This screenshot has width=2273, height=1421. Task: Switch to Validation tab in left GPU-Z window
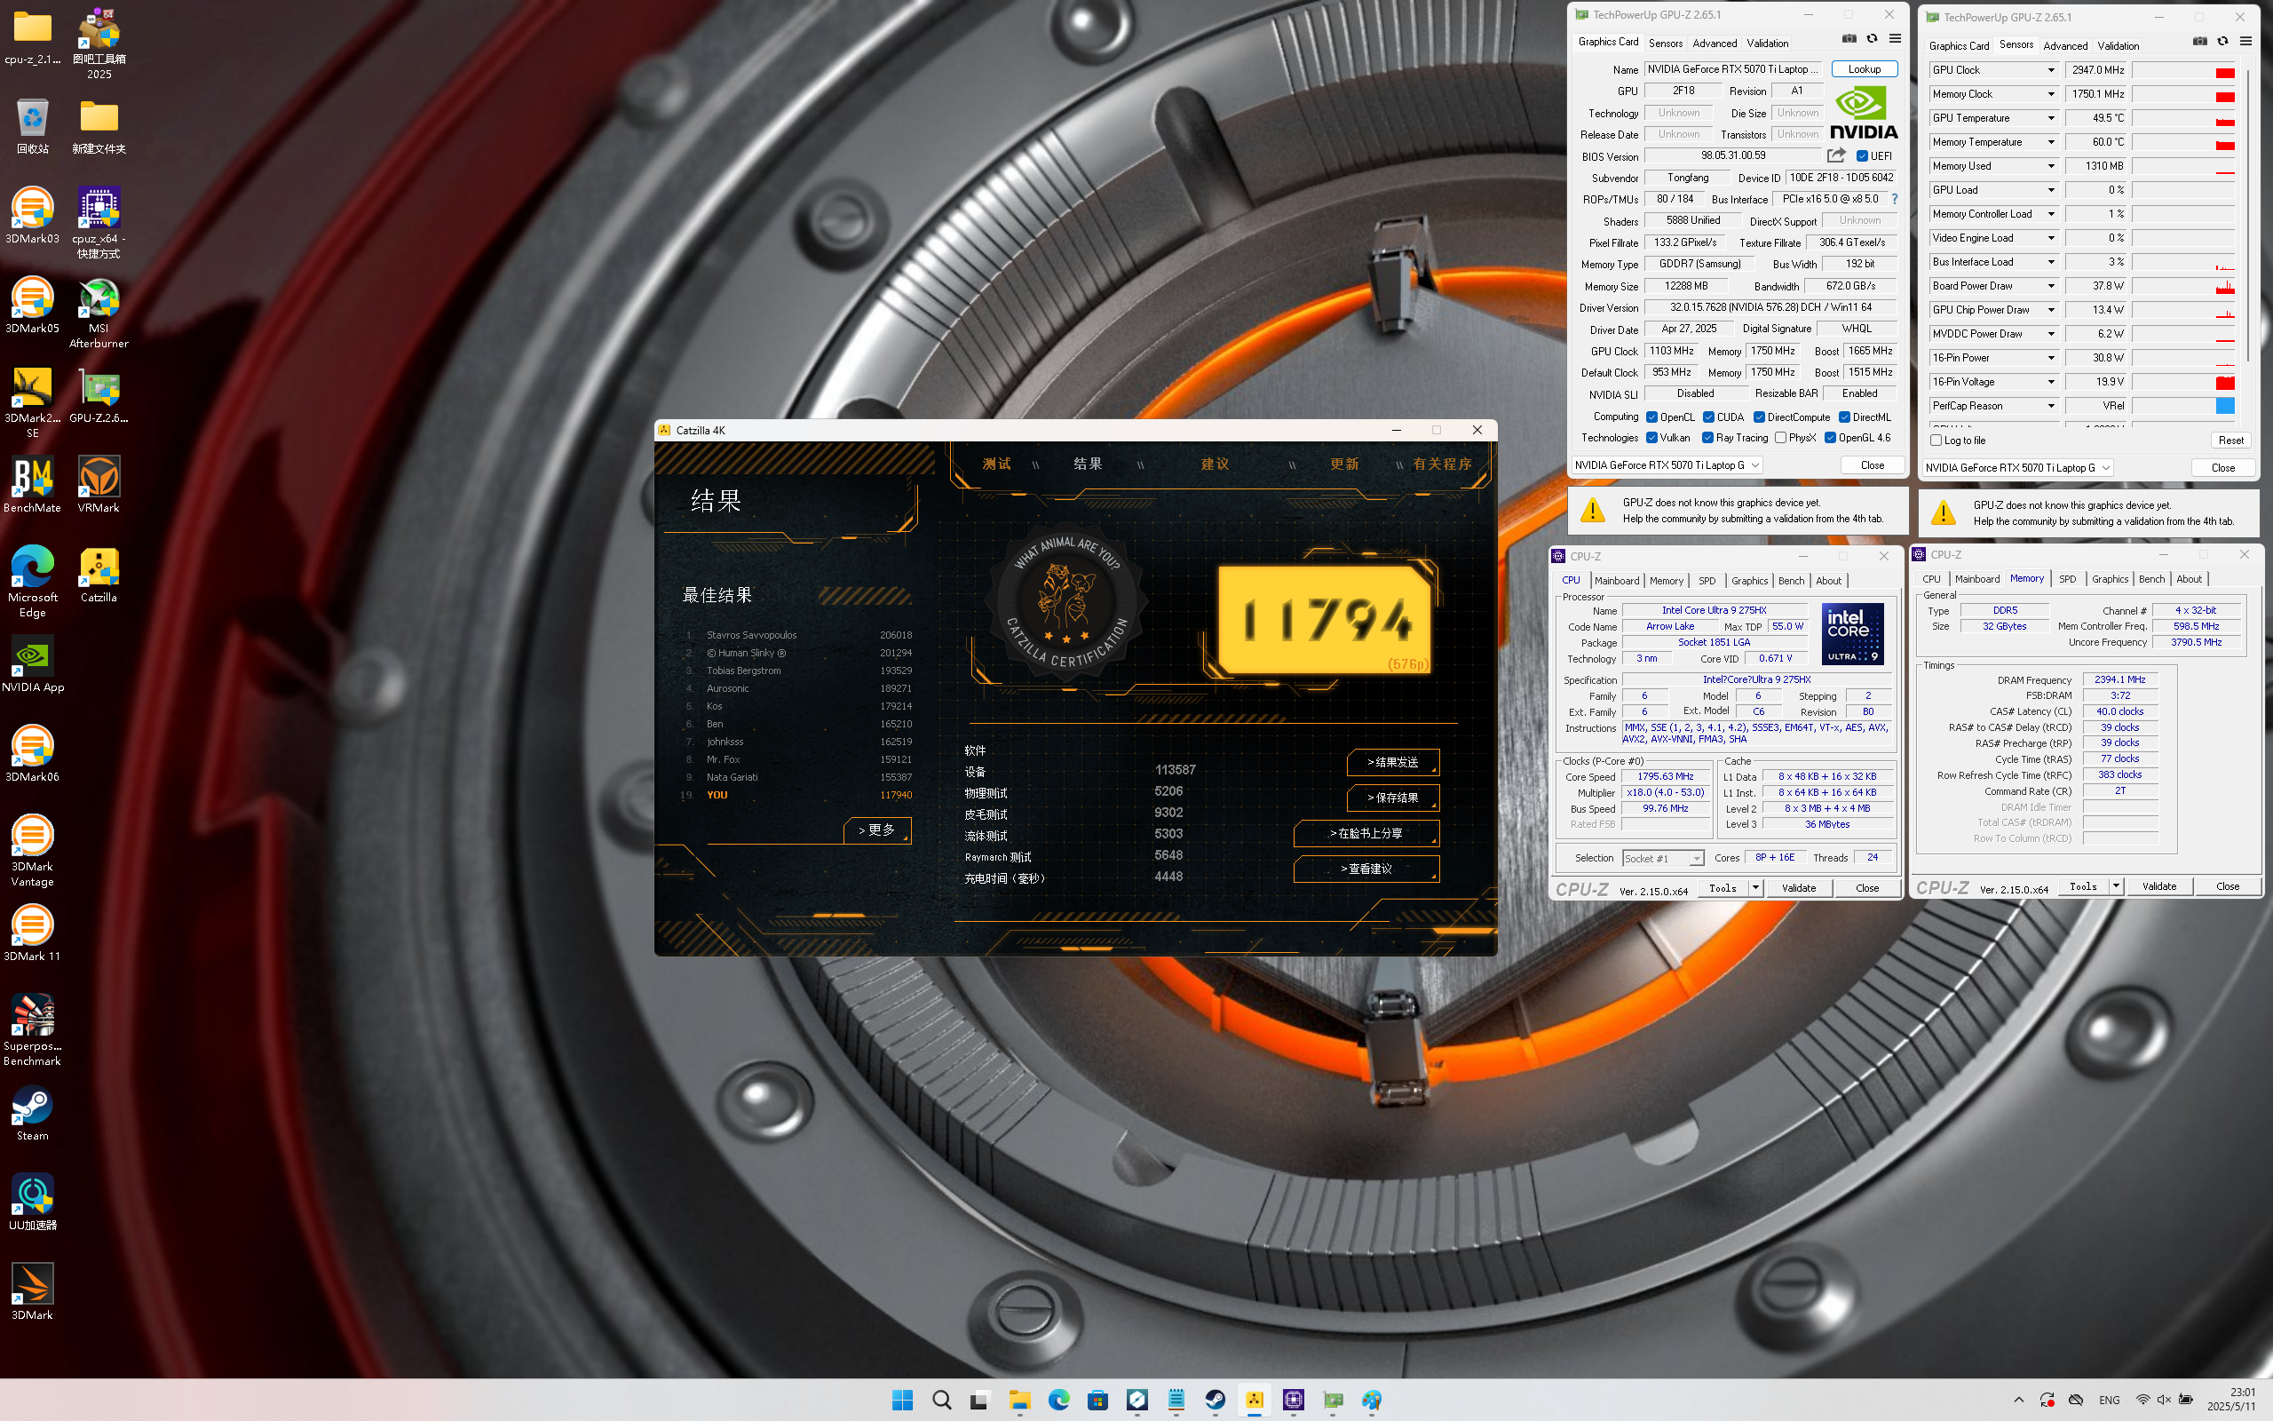tap(1767, 44)
